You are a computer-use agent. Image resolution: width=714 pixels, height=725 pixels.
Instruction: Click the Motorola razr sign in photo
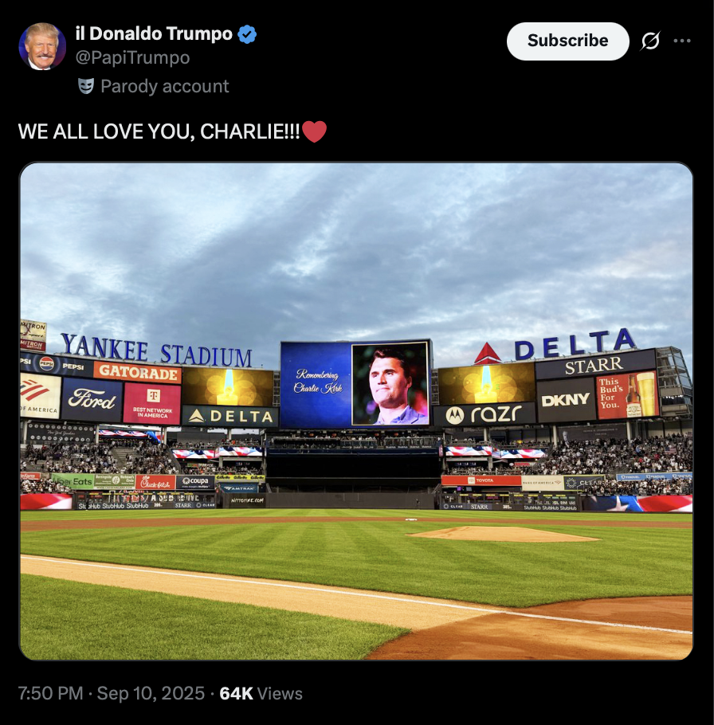484,414
